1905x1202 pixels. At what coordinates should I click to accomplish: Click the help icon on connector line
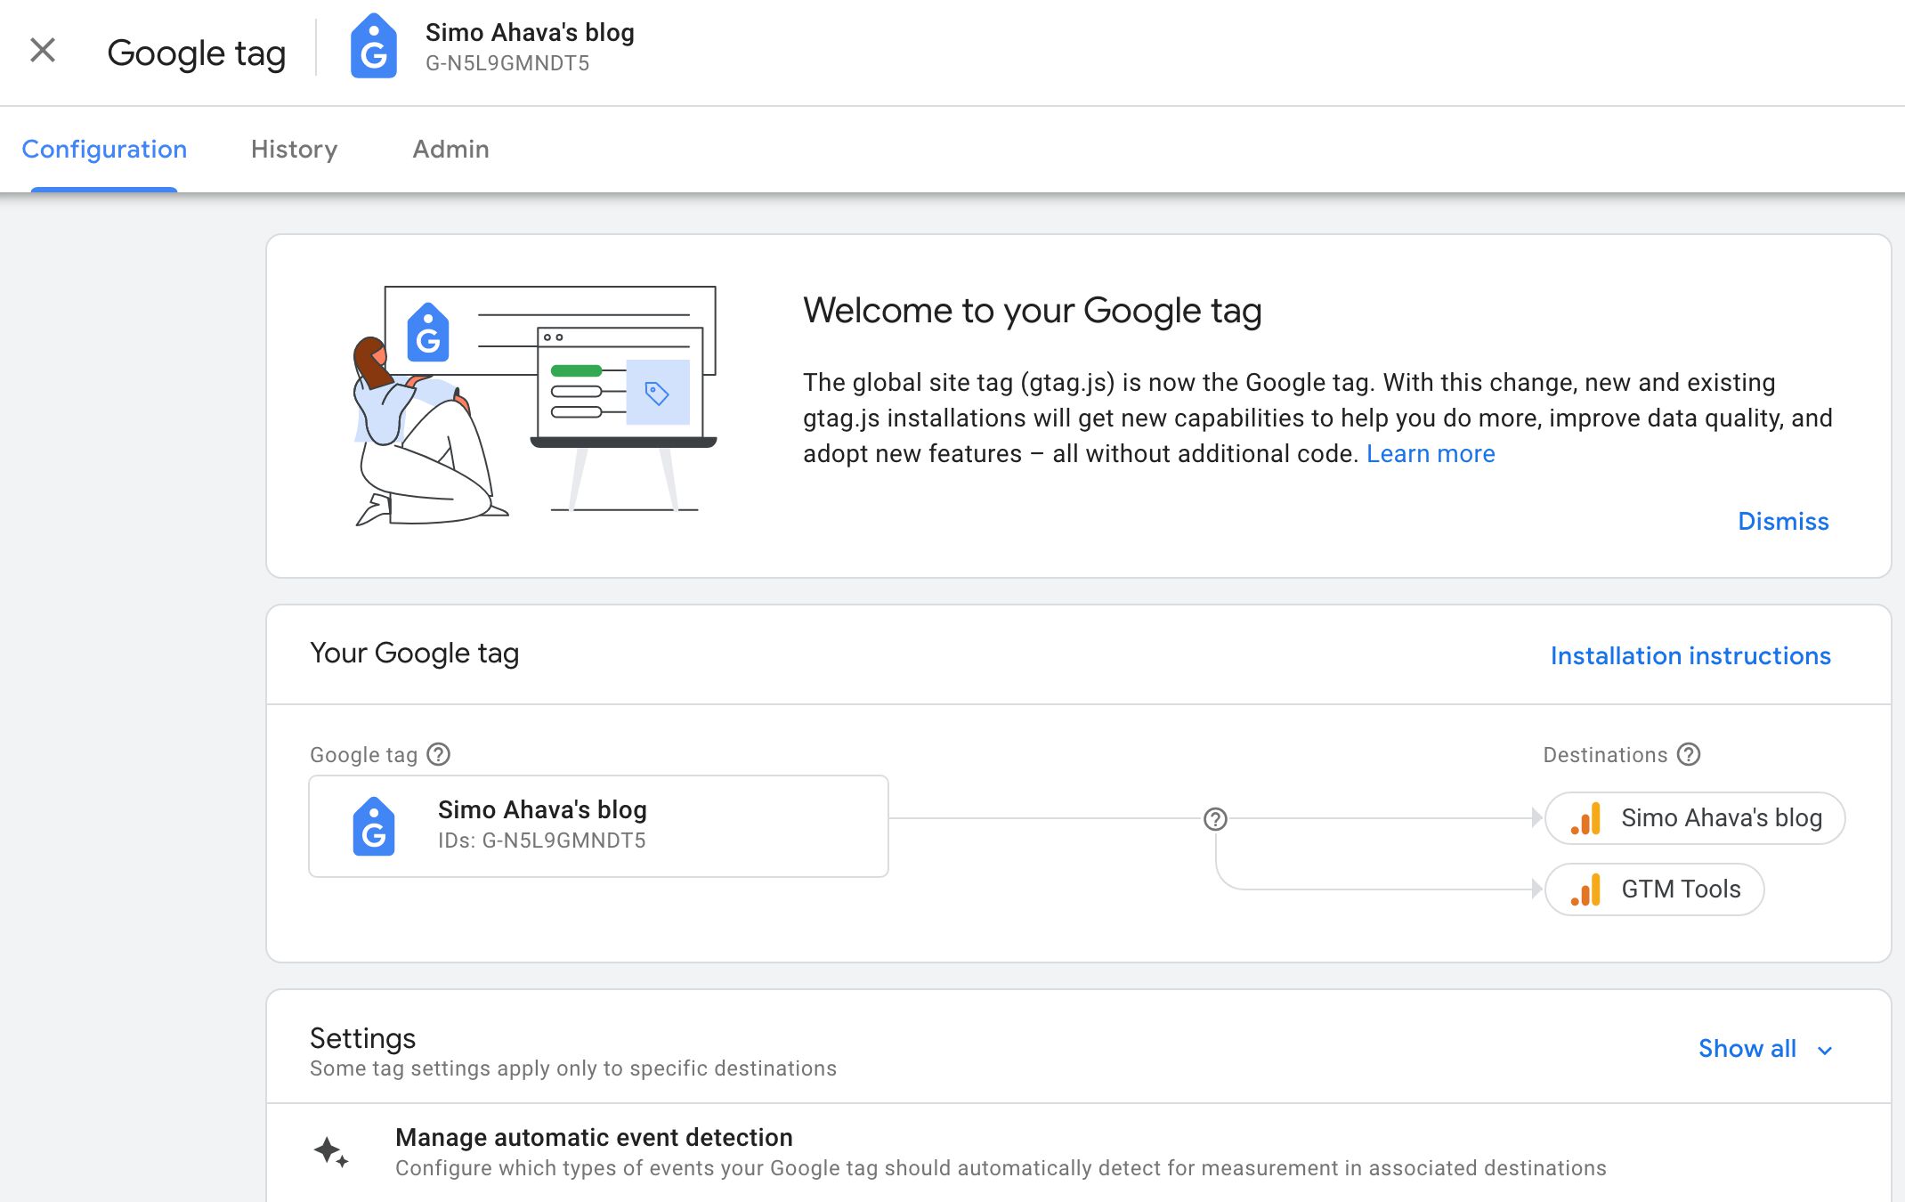pos(1215,818)
